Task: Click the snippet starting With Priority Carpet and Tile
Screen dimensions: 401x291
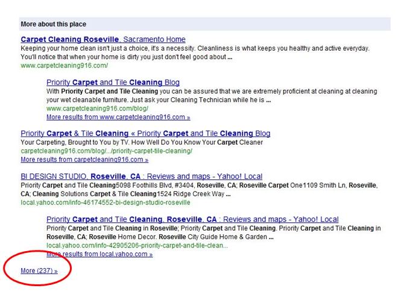Action: [211, 95]
